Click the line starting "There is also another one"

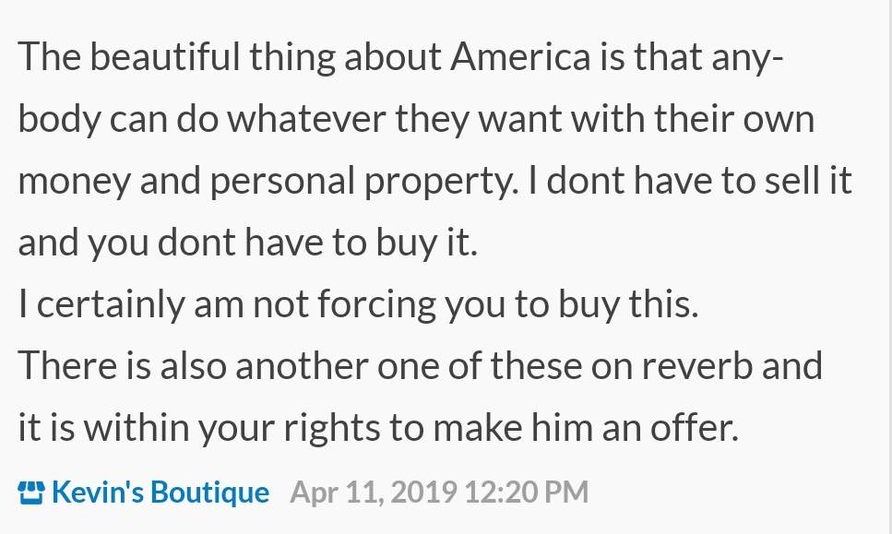click(x=421, y=365)
